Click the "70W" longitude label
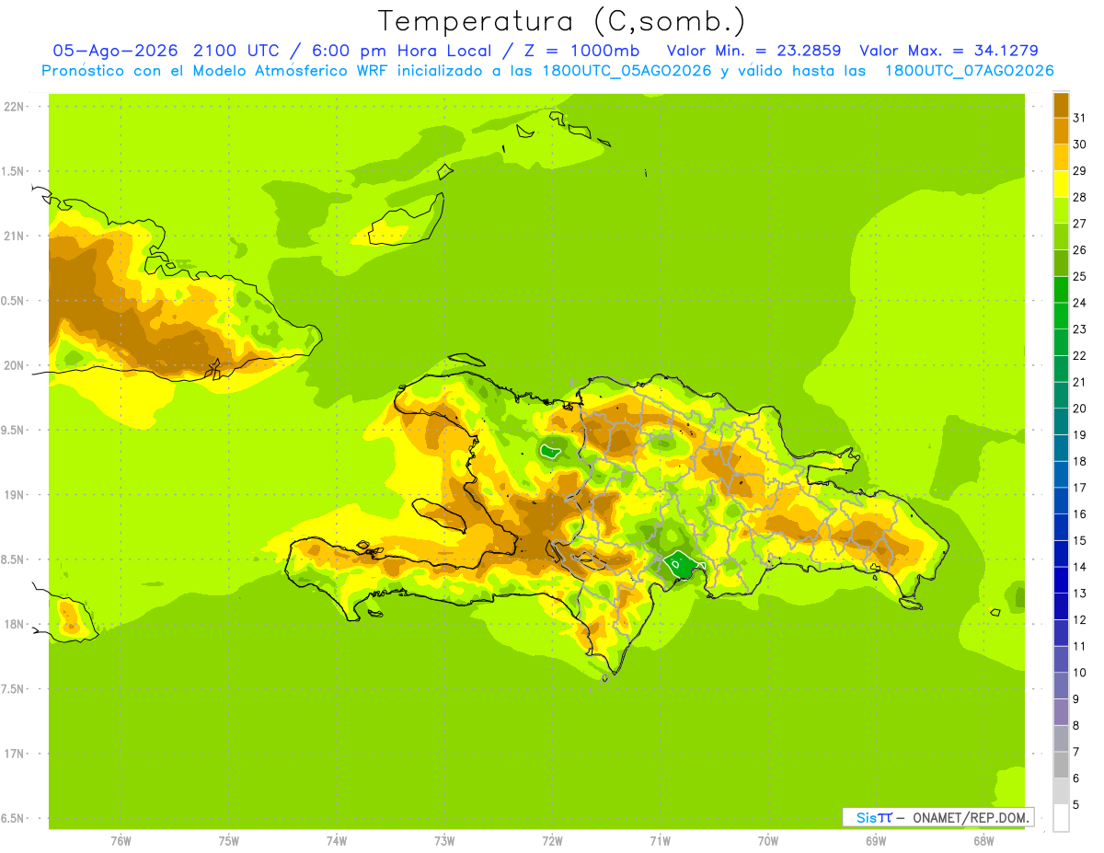The height and width of the screenshot is (853, 1104). pyautogui.click(x=768, y=842)
